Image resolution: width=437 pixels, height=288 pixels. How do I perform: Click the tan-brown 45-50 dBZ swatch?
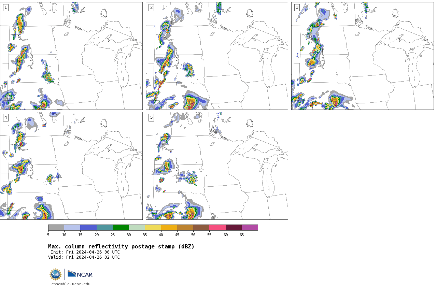[185, 228]
